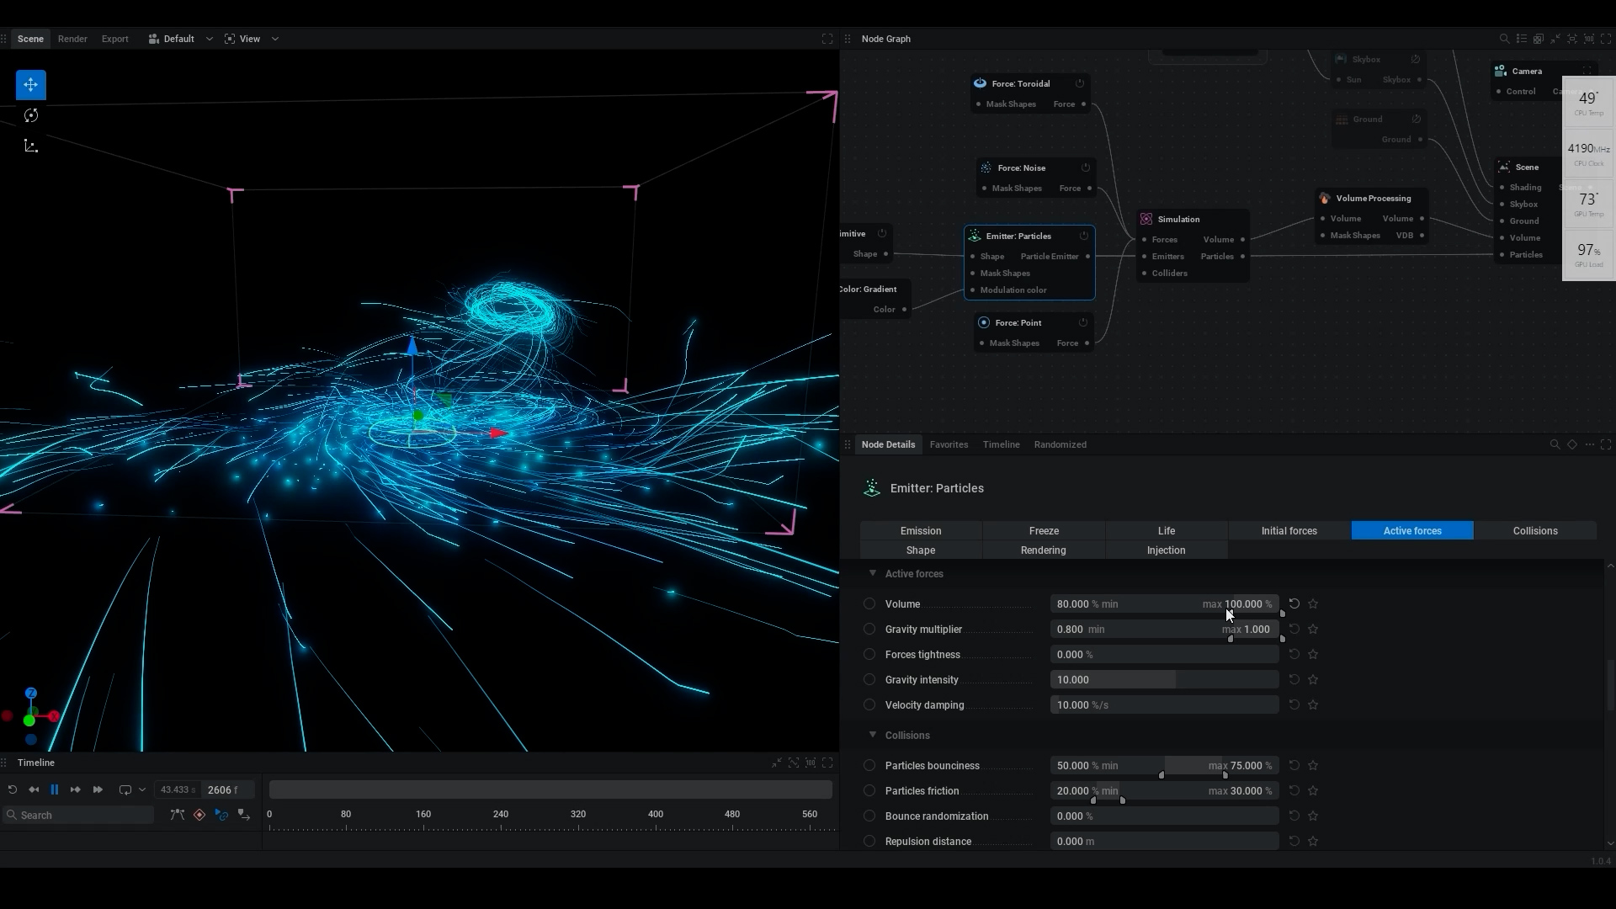Pause the timeline playback
The image size is (1616, 909).
point(55,789)
